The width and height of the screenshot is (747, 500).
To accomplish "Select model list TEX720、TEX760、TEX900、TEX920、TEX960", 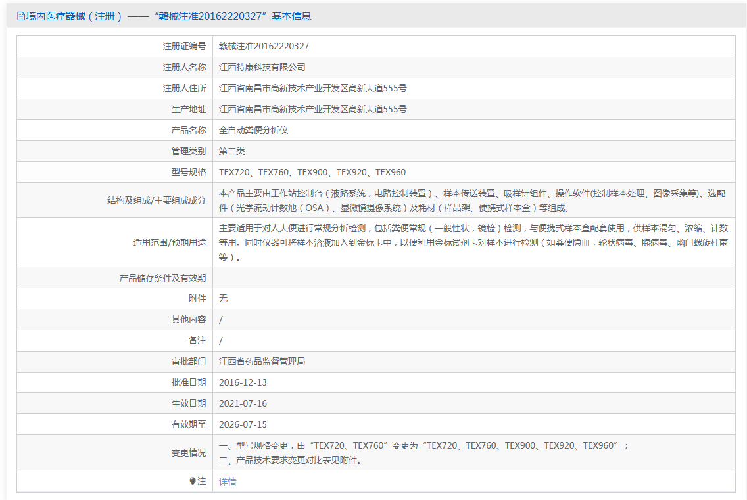I will (312, 172).
